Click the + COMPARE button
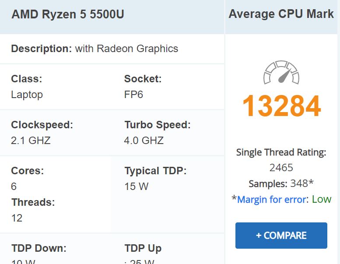This screenshot has width=340, height=264. click(281, 236)
